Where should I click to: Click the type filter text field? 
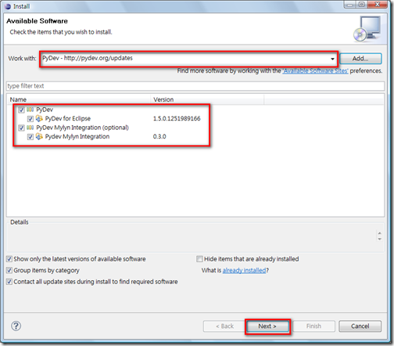pos(195,86)
